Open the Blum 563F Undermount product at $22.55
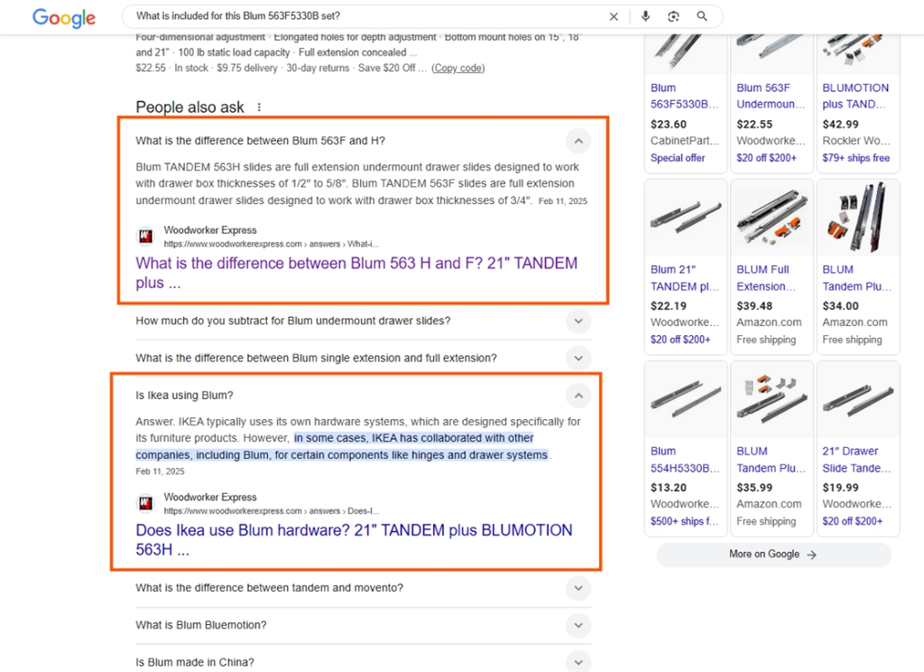 pos(771,96)
